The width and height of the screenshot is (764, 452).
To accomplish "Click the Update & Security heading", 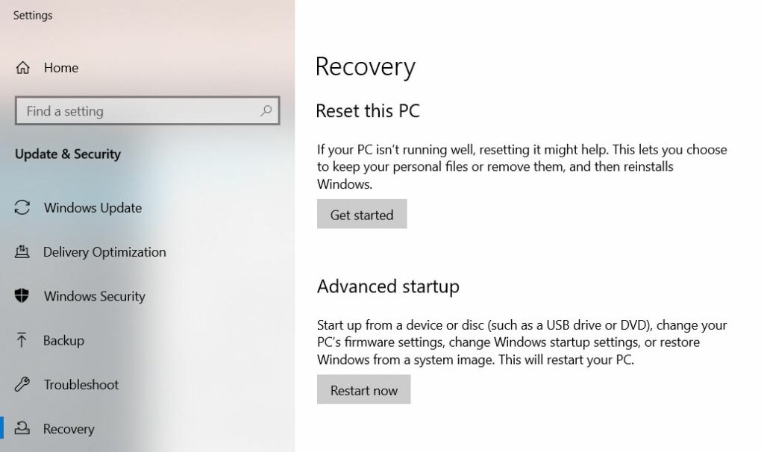I will pos(68,154).
